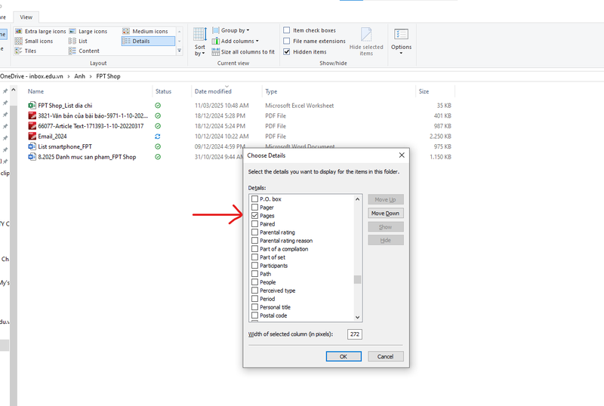This screenshot has height=406, width=604.
Task: Check the Path detail checkbox
Action: 254,274
